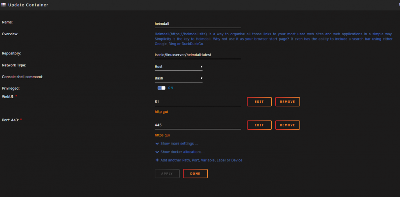Click the Heimdall overview description text
This screenshot has width=400, height=197.
click(x=274, y=39)
